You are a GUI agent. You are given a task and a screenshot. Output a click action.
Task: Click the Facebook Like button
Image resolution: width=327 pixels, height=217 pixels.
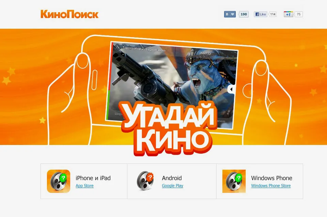[x=261, y=14]
